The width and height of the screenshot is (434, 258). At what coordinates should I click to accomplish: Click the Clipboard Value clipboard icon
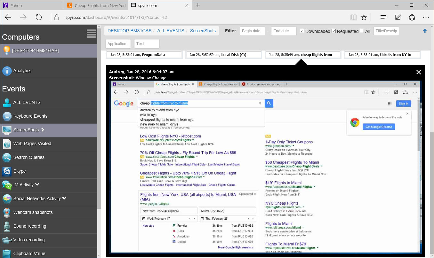tap(7, 254)
